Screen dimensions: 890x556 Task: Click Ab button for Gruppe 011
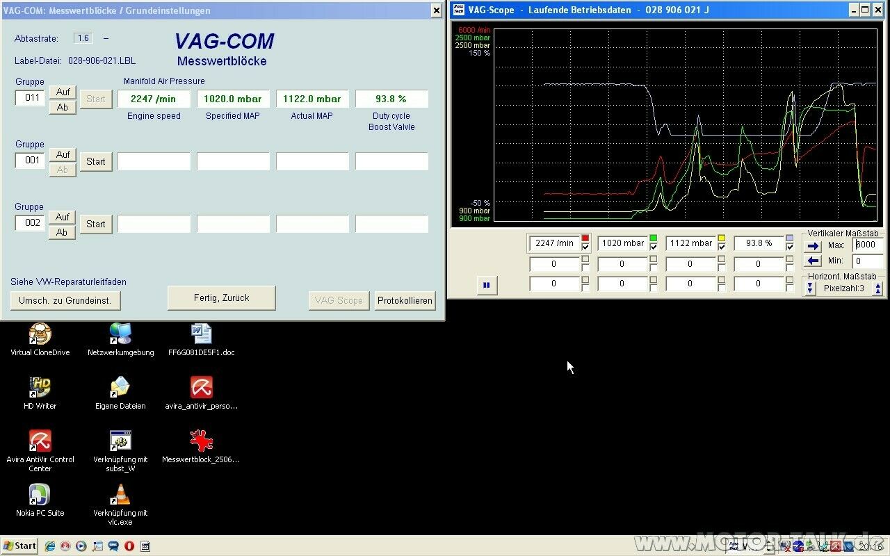click(x=63, y=107)
